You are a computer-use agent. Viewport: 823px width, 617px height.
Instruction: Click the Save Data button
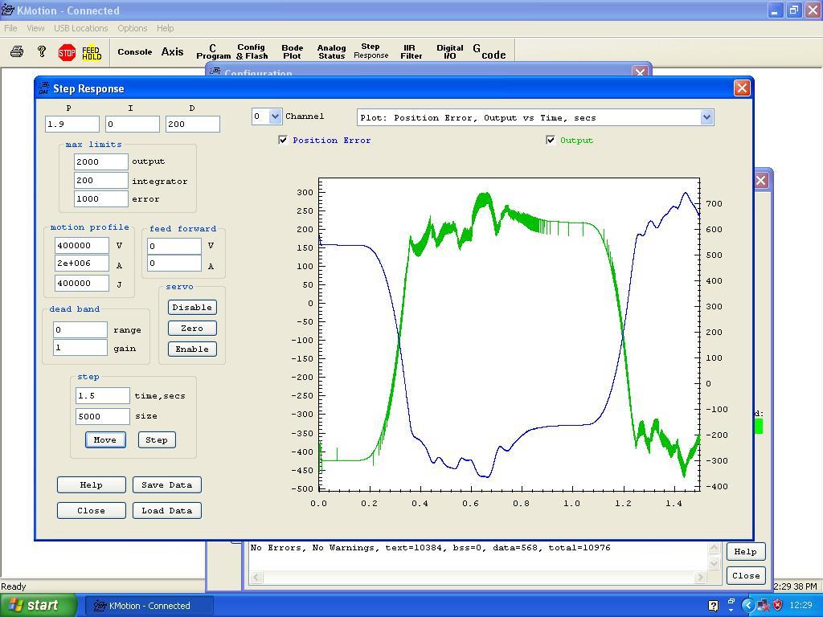(x=166, y=484)
